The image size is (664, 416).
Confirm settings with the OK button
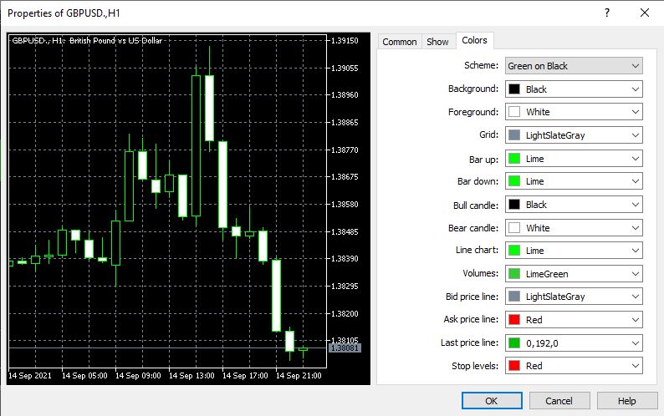492,401
